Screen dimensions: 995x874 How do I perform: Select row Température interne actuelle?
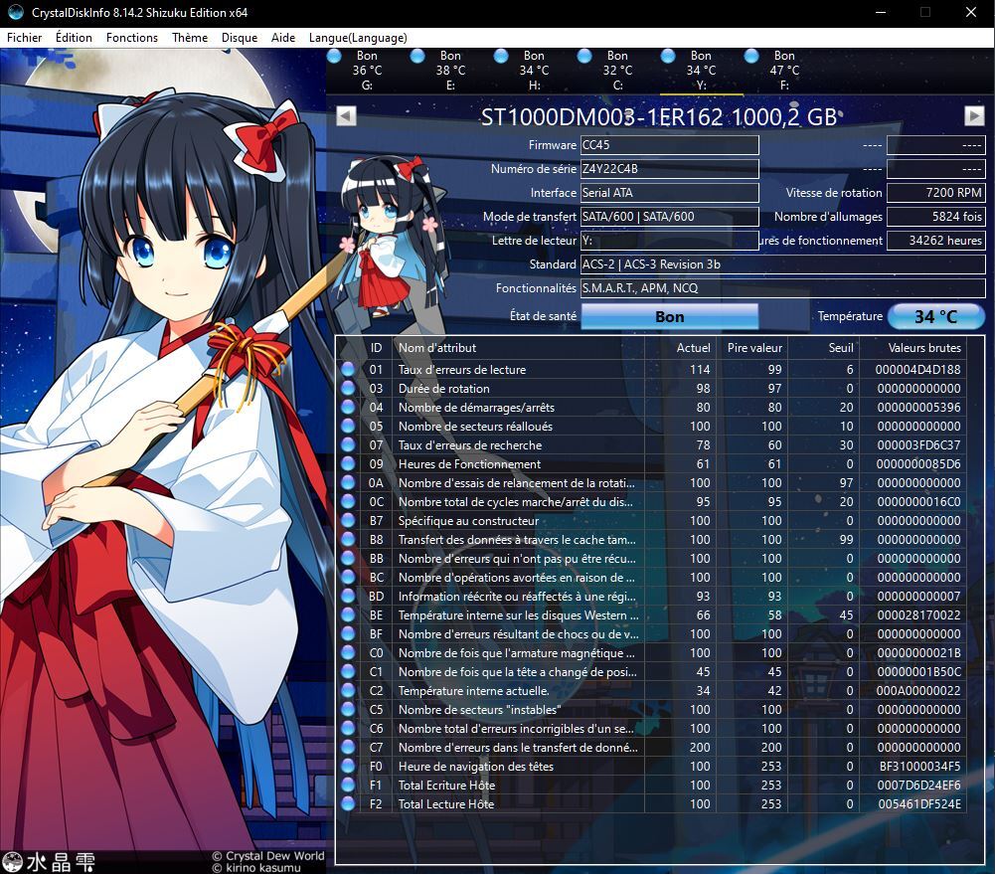tap(651, 691)
